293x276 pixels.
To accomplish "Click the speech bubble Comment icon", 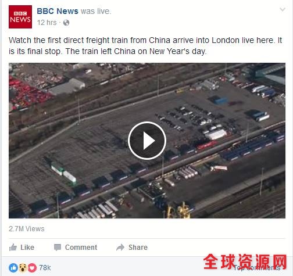I will (58, 248).
